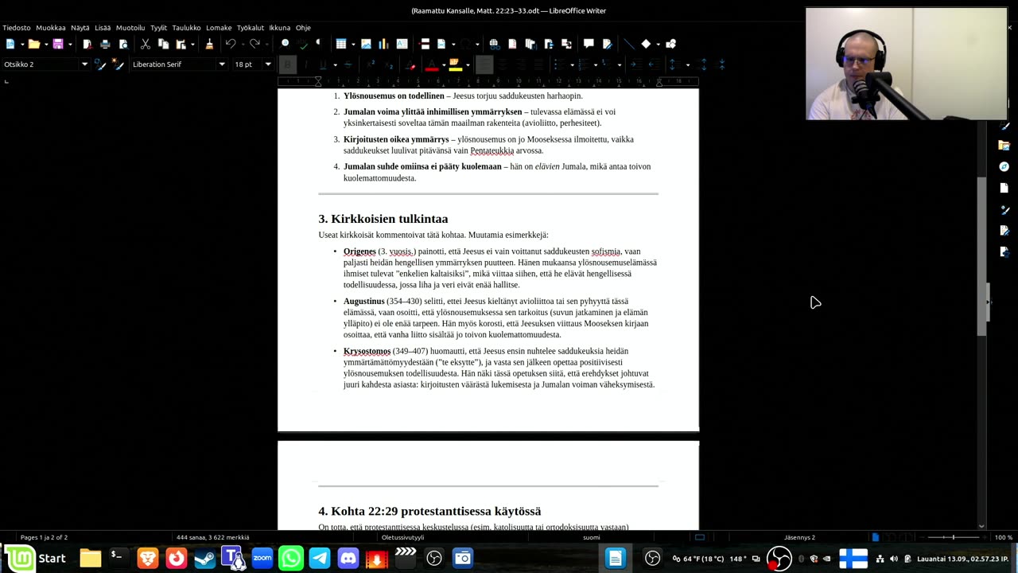Open the Näytä menu
1018x573 pixels.
click(80, 28)
